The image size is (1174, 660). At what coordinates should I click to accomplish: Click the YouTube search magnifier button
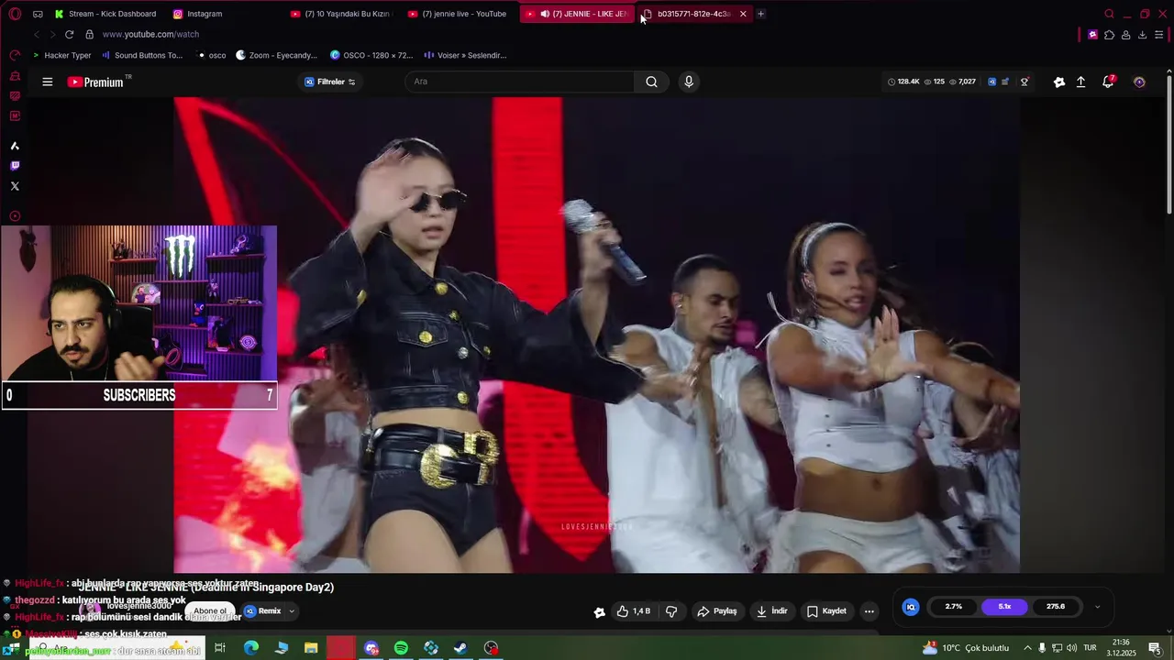pyautogui.click(x=651, y=82)
